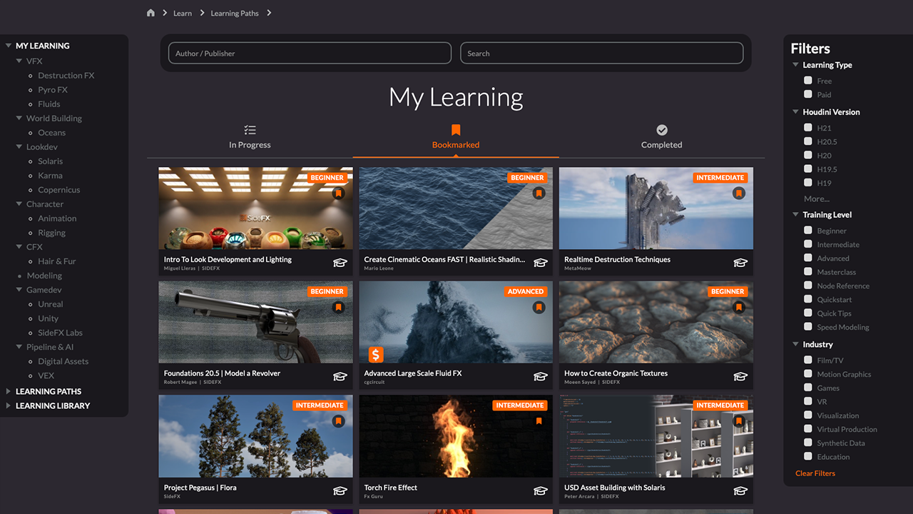Click graduation cap icon on Model a Revolver card
This screenshot has height=514, width=913.
coord(340,377)
